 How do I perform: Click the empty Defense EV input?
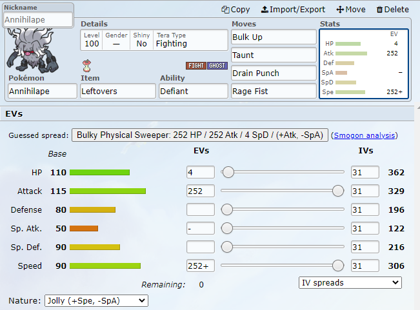(x=201, y=209)
